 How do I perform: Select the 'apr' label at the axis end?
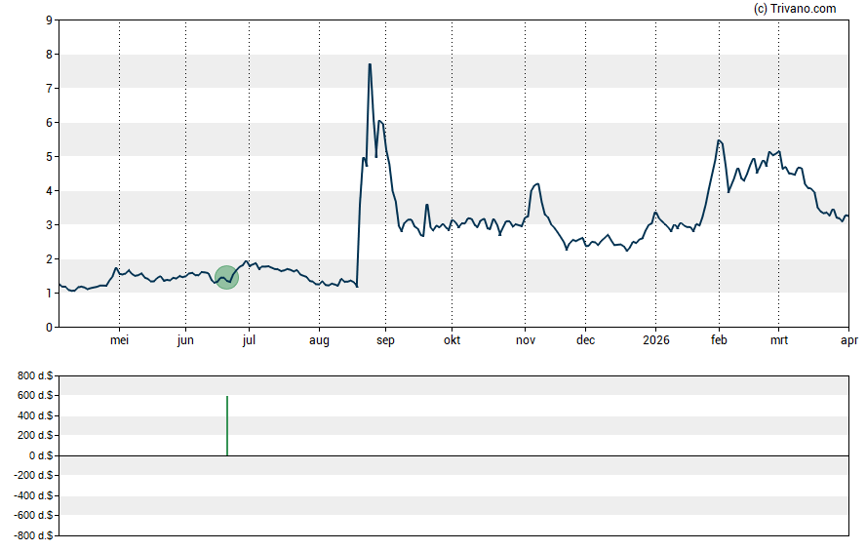click(848, 341)
